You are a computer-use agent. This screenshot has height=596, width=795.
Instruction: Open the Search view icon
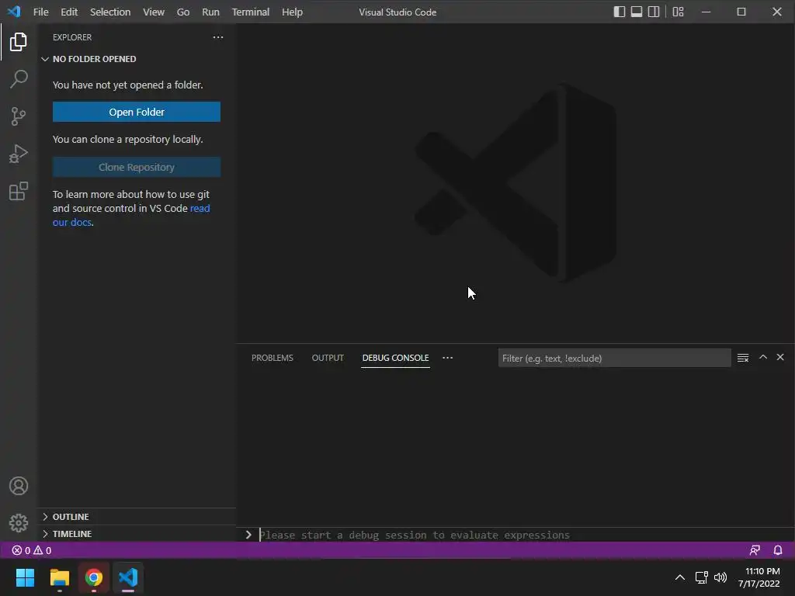coord(19,79)
